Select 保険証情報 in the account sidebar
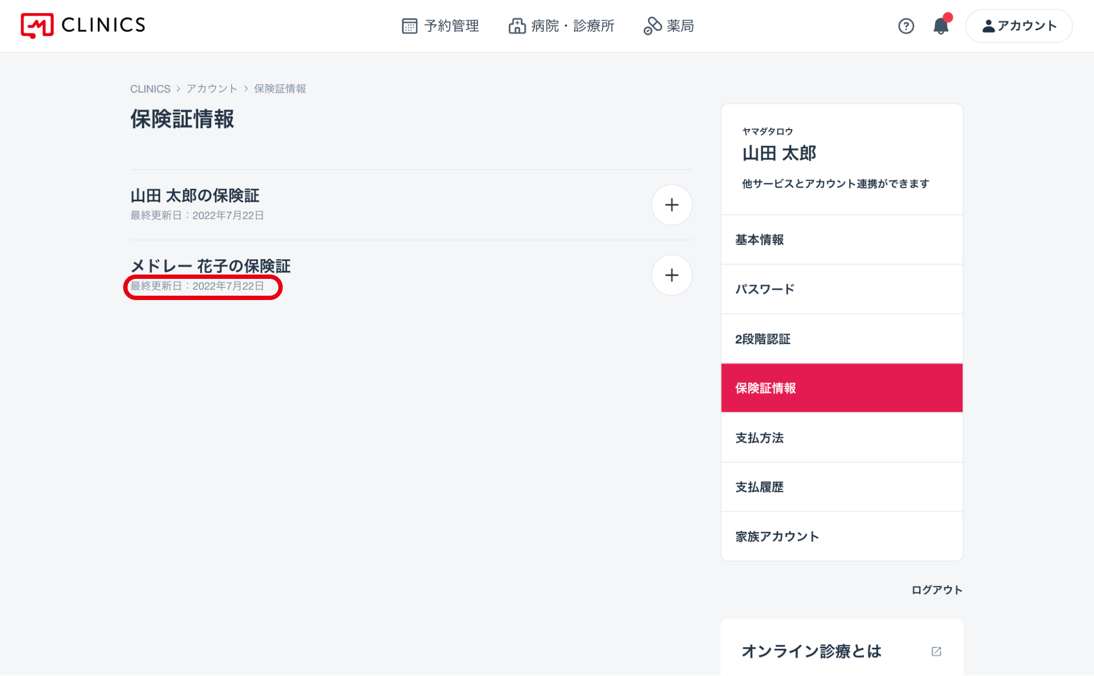1094x676 pixels. pyautogui.click(x=842, y=388)
